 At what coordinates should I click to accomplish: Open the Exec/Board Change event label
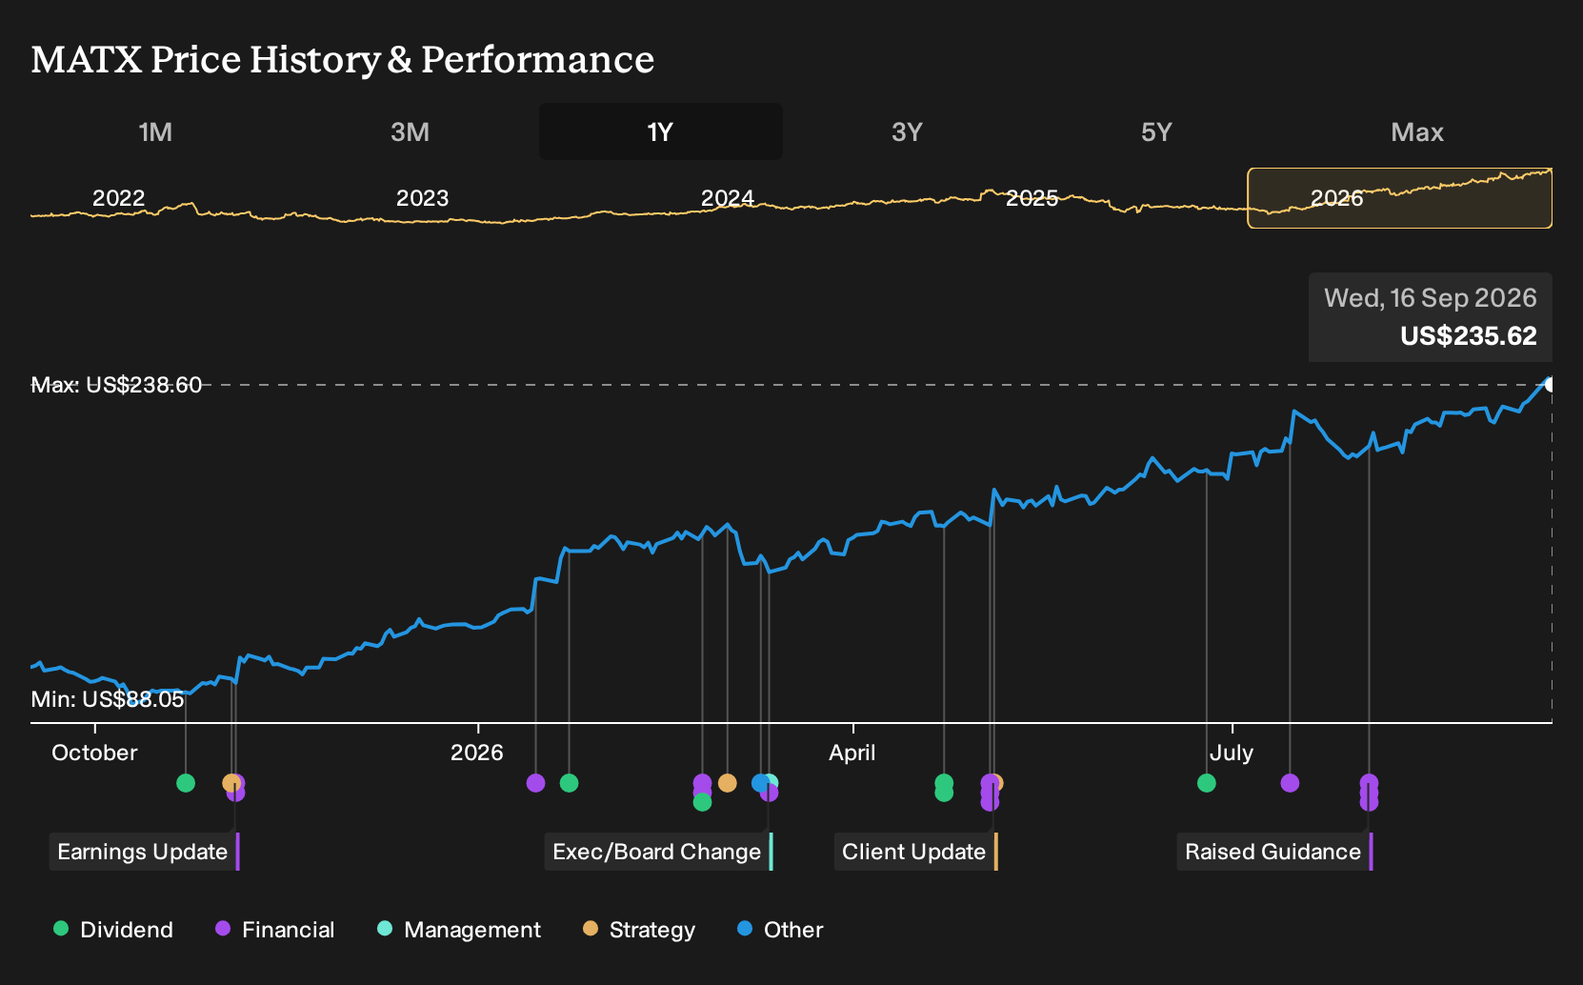(658, 852)
